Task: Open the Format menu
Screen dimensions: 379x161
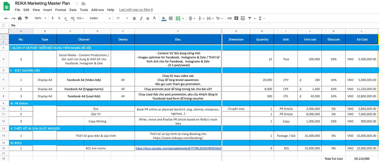Action: tap(61, 10)
